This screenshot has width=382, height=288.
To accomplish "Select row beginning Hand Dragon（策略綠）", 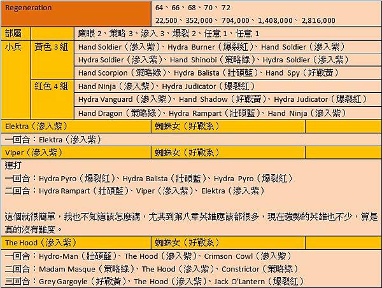I will pos(227,113).
